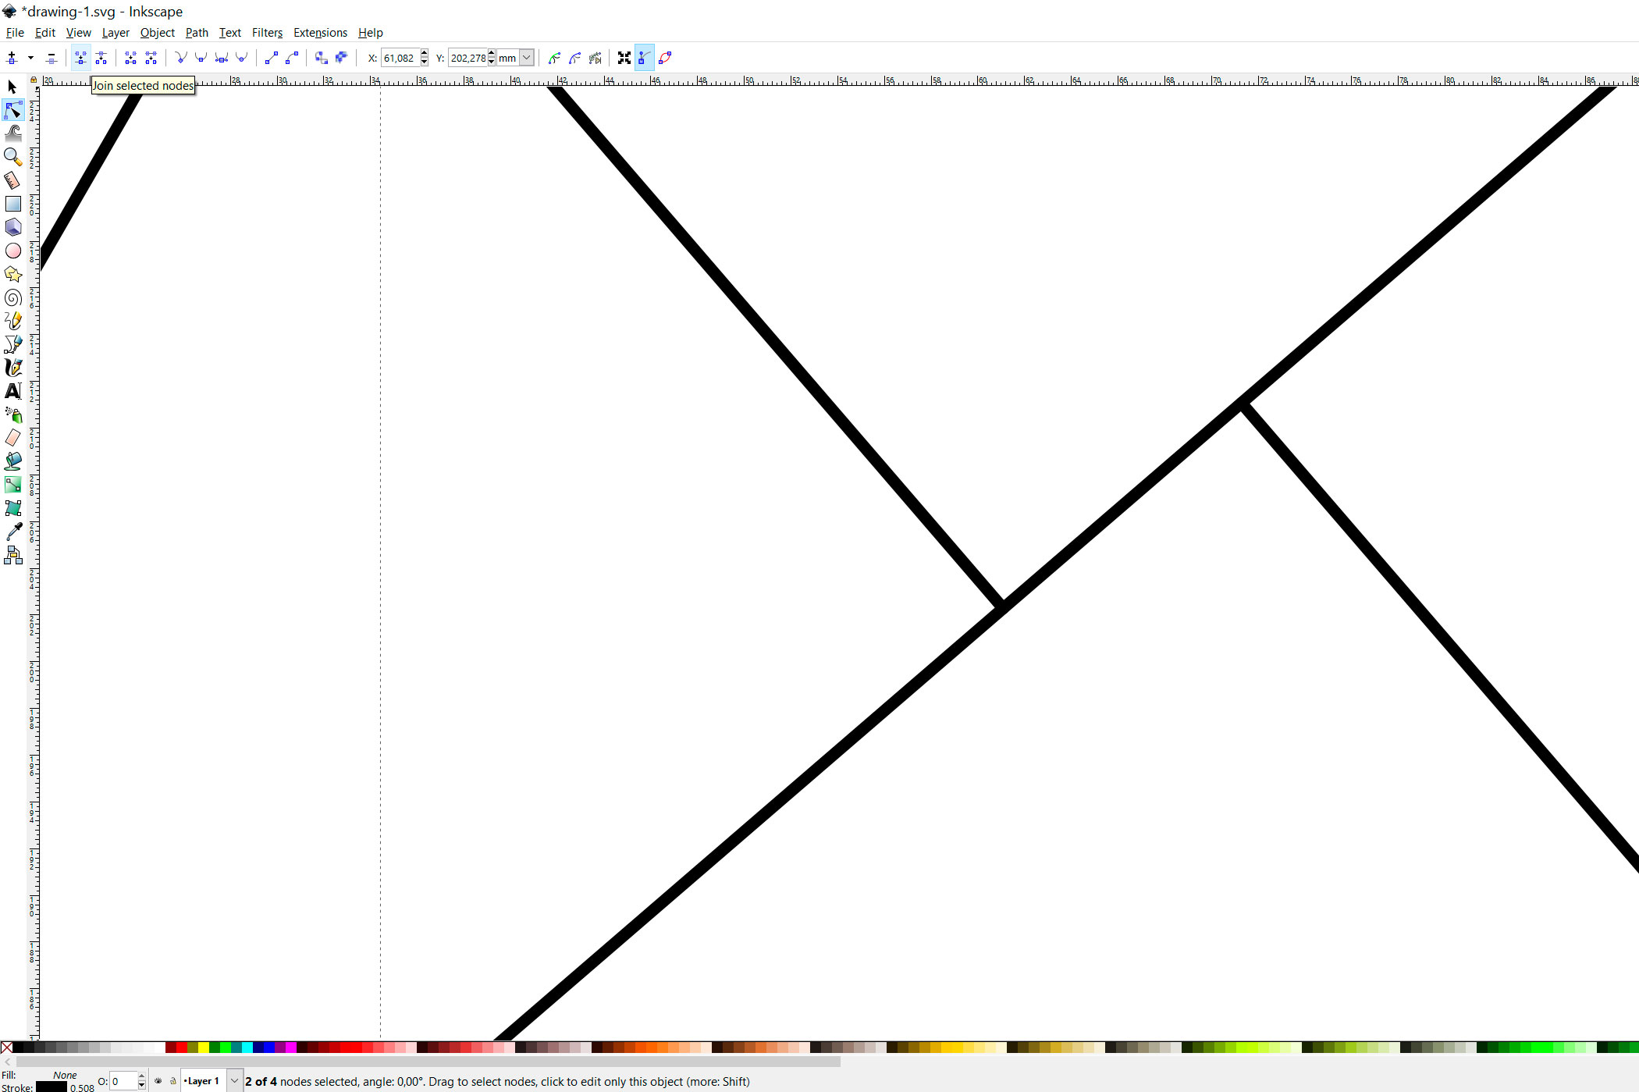Toggle Layer 1 lock icon
Image resolution: width=1639 pixels, height=1092 pixels.
(x=173, y=1081)
